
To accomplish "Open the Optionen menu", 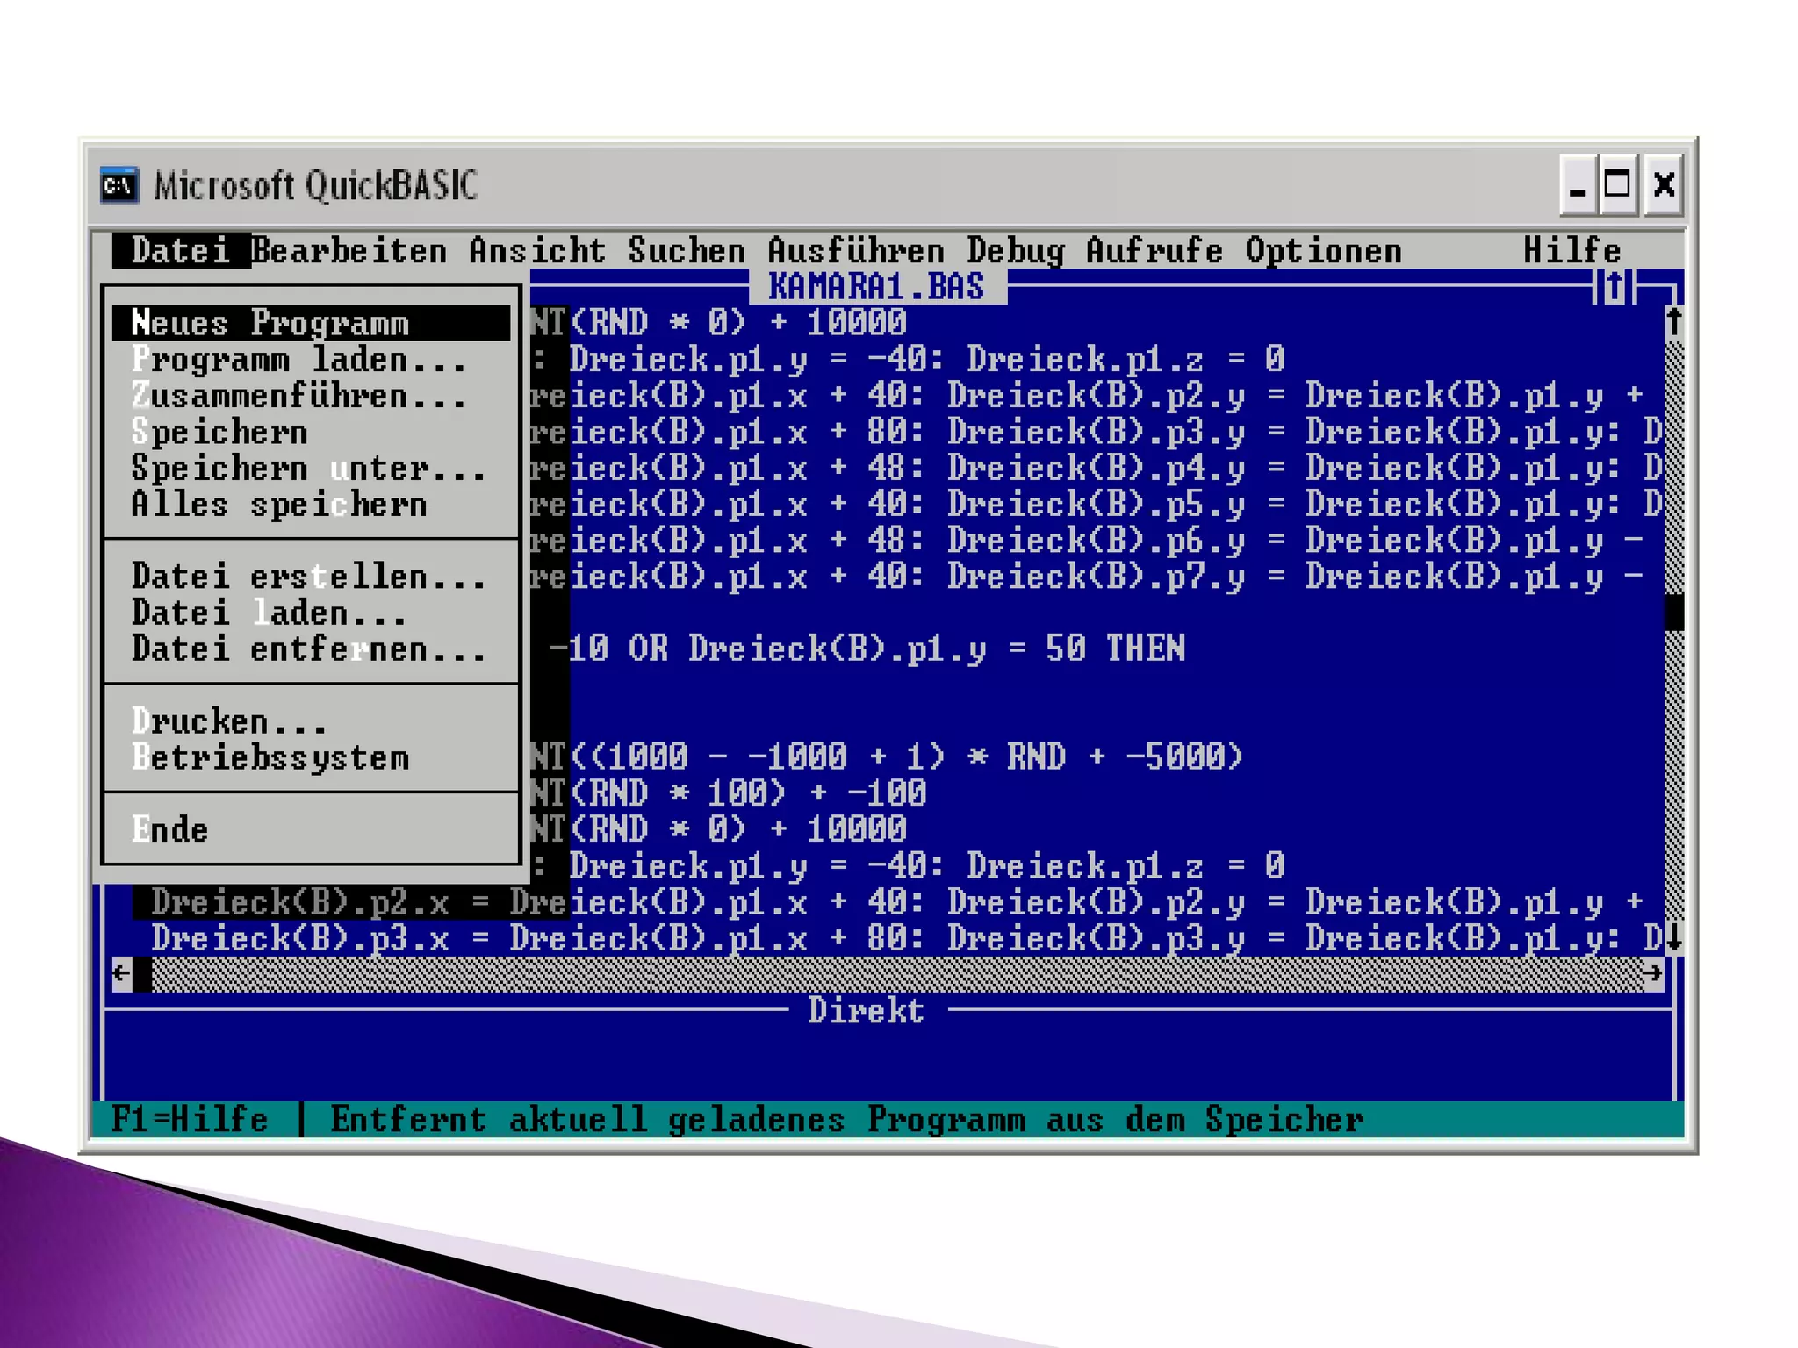I will tap(1323, 251).
